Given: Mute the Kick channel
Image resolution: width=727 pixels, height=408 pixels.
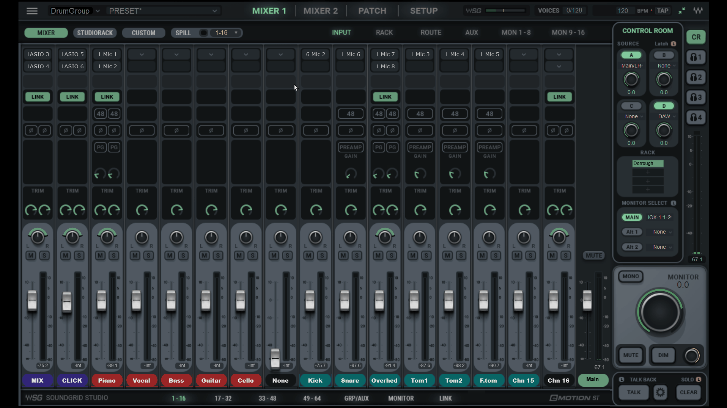Looking at the screenshot, I should tap(308, 256).
